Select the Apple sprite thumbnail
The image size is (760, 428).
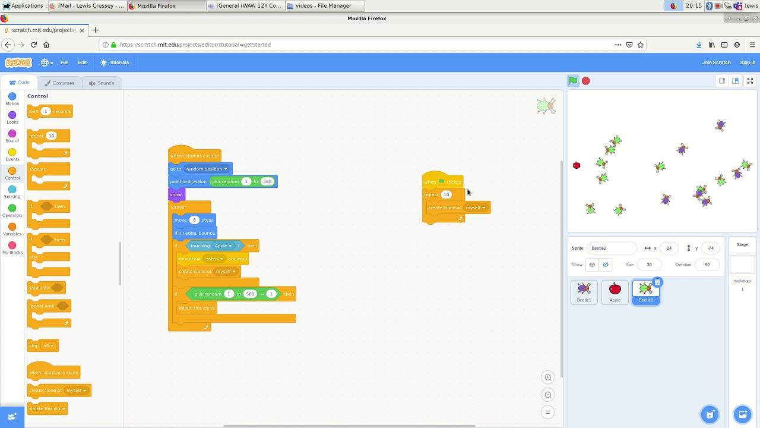(x=615, y=292)
